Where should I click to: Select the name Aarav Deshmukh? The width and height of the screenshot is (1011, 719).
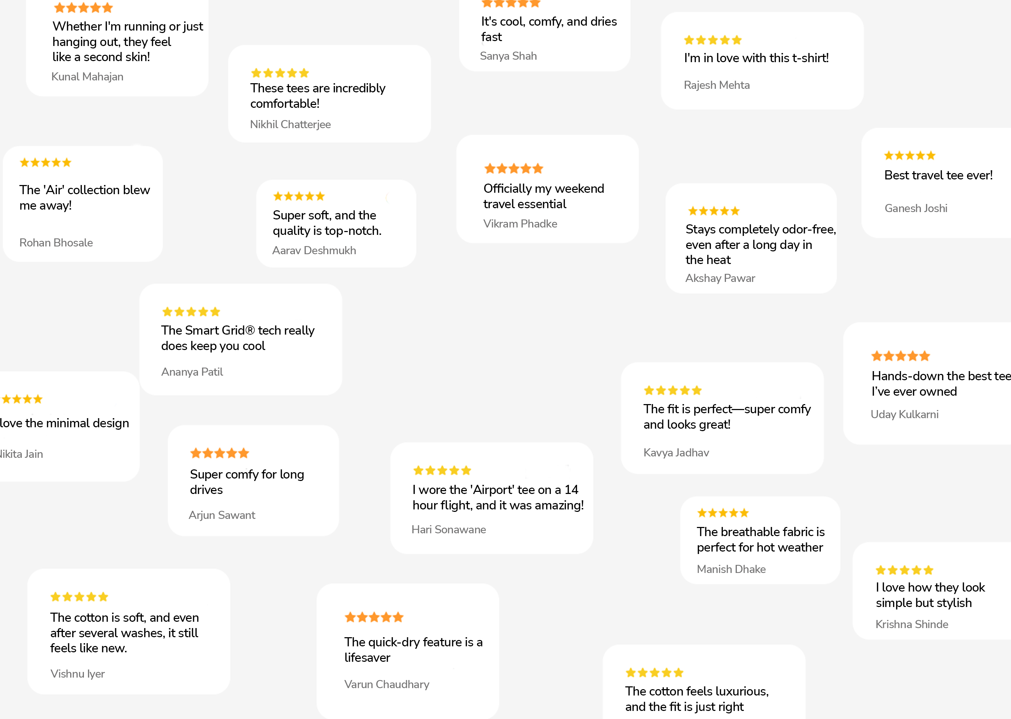point(314,251)
